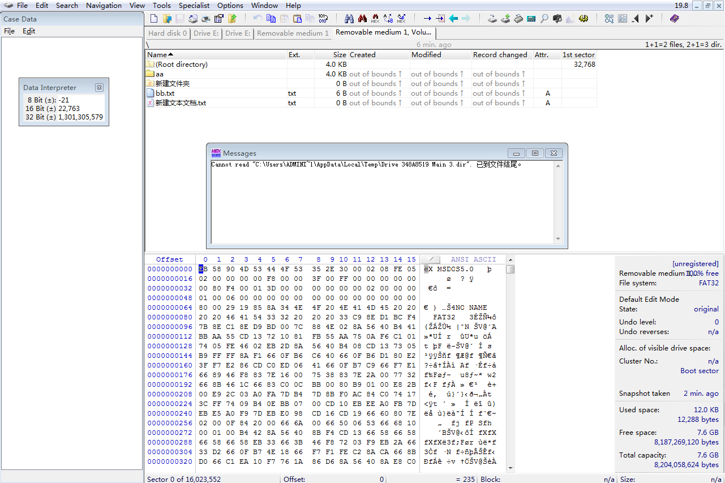This screenshot has height=483, width=725.
Task: Undo last action with the undo arrow
Action: coord(257,18)
